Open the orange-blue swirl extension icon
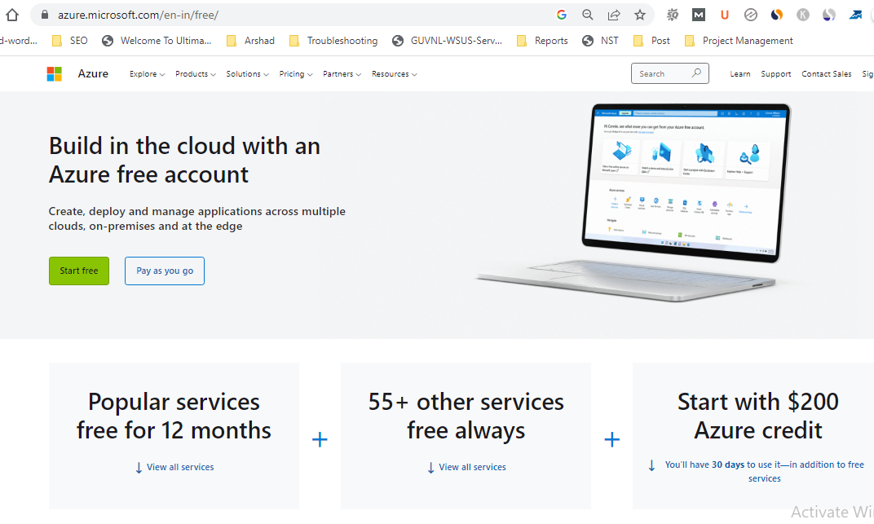The image size is (874, 524). tap(776, 15)
